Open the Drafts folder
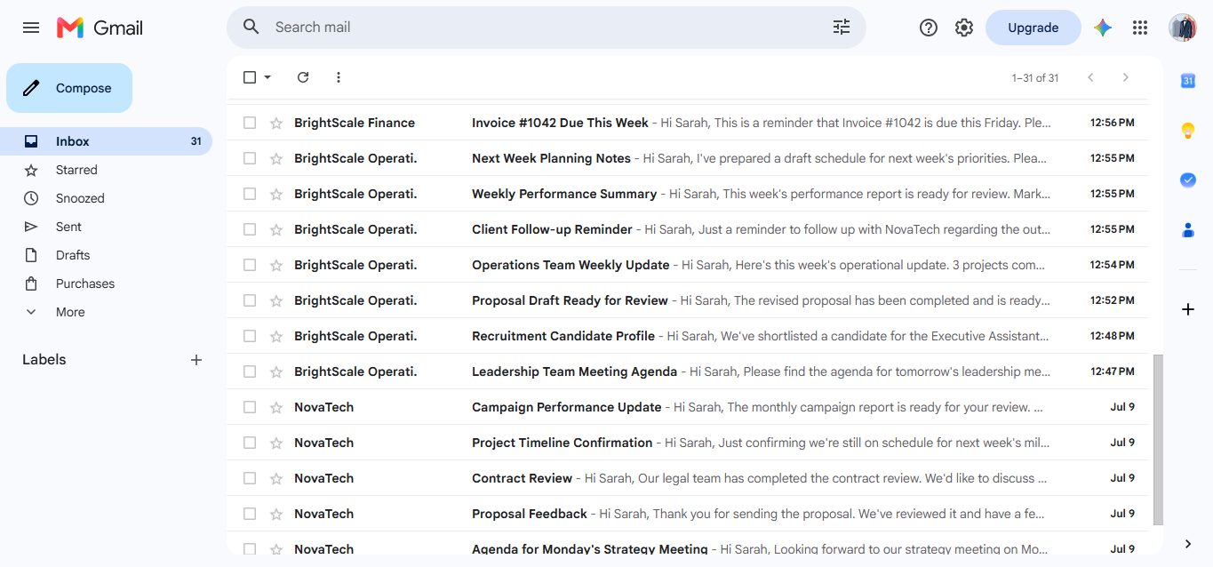Screen dimensions: 1213x567 point(106,255)
